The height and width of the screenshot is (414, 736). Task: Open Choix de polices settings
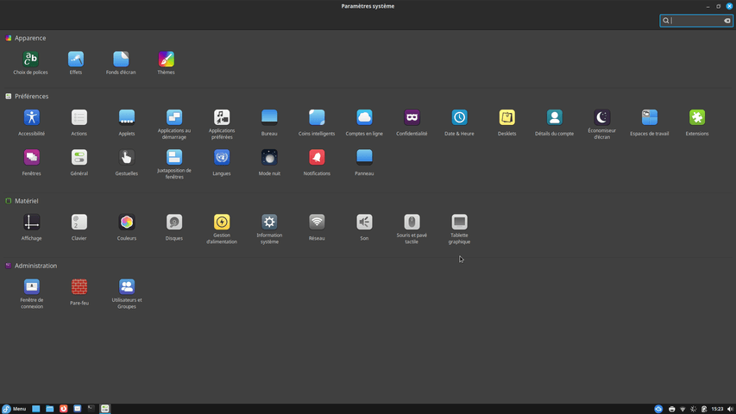pos(30,63)
